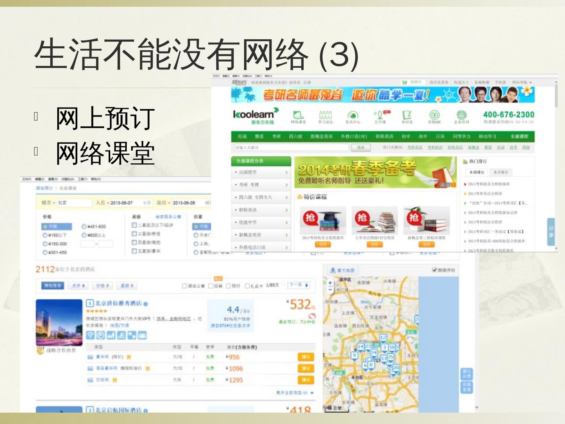Select map marker number 12
This screenshot has height=424, width=565.
click(383, 338)
